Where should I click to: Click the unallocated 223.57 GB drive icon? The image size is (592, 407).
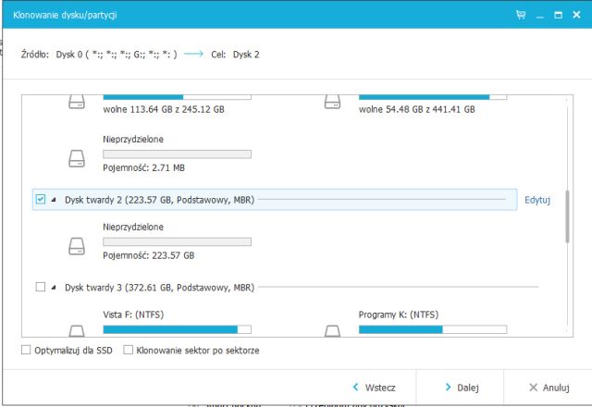[x=77, y=246]
